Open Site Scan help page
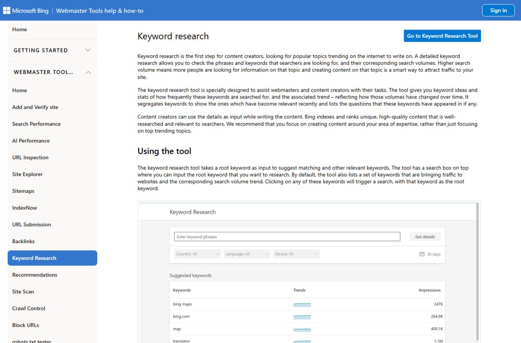 tap(23, 292)
